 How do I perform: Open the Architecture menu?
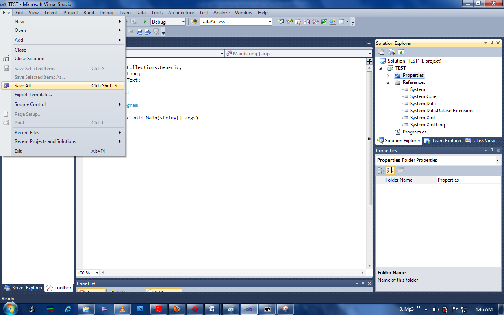pyautogui.click(x=181, y=13)
